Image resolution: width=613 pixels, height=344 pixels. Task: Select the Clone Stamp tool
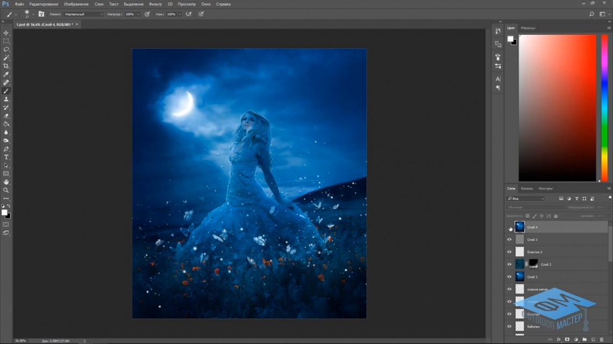[6, 99]
